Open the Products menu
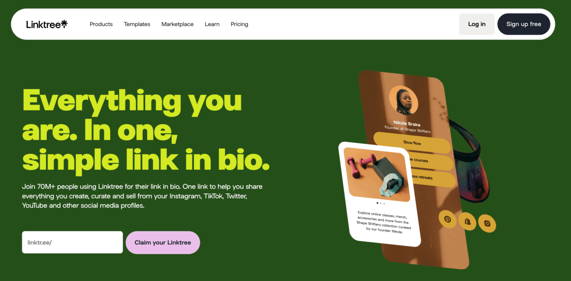The height and width of the screenshot is (281, 571). tap(101, 24)
